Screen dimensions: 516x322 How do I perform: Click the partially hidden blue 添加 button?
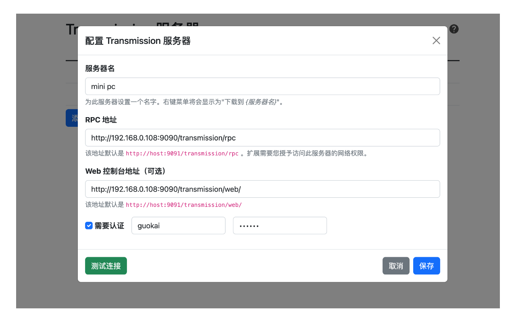(72, 118)
